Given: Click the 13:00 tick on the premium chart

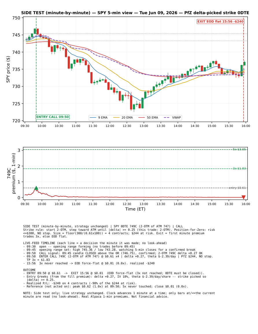Looking at the screenshot, I should tap(144, 204).
